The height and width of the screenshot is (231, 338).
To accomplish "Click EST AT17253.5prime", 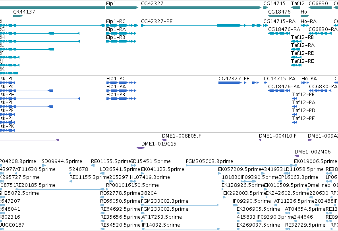I will click(x=143, y=221).
